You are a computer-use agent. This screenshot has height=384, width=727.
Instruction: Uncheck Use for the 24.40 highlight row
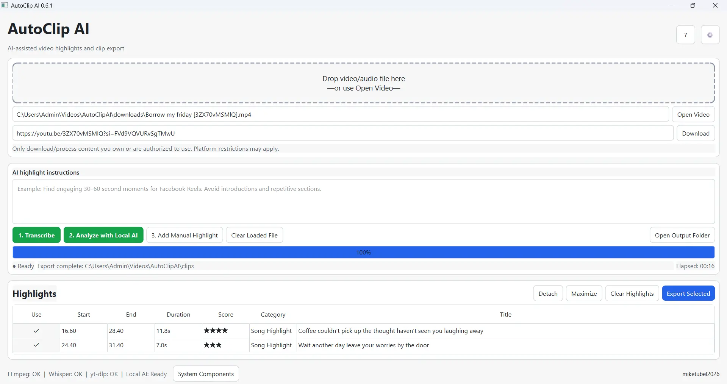[36, 345]
